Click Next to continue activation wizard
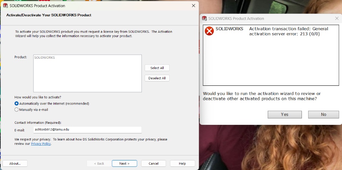Image resolution: width=342 pixels, height=170 pixels. (125, 164)
